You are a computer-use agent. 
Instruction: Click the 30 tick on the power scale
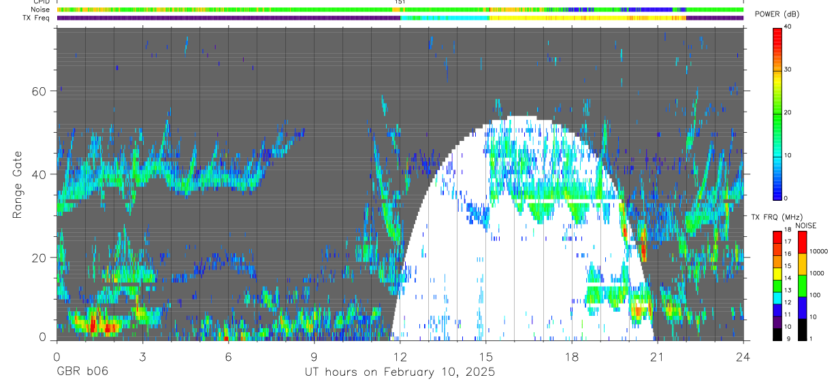click(788, 69)
